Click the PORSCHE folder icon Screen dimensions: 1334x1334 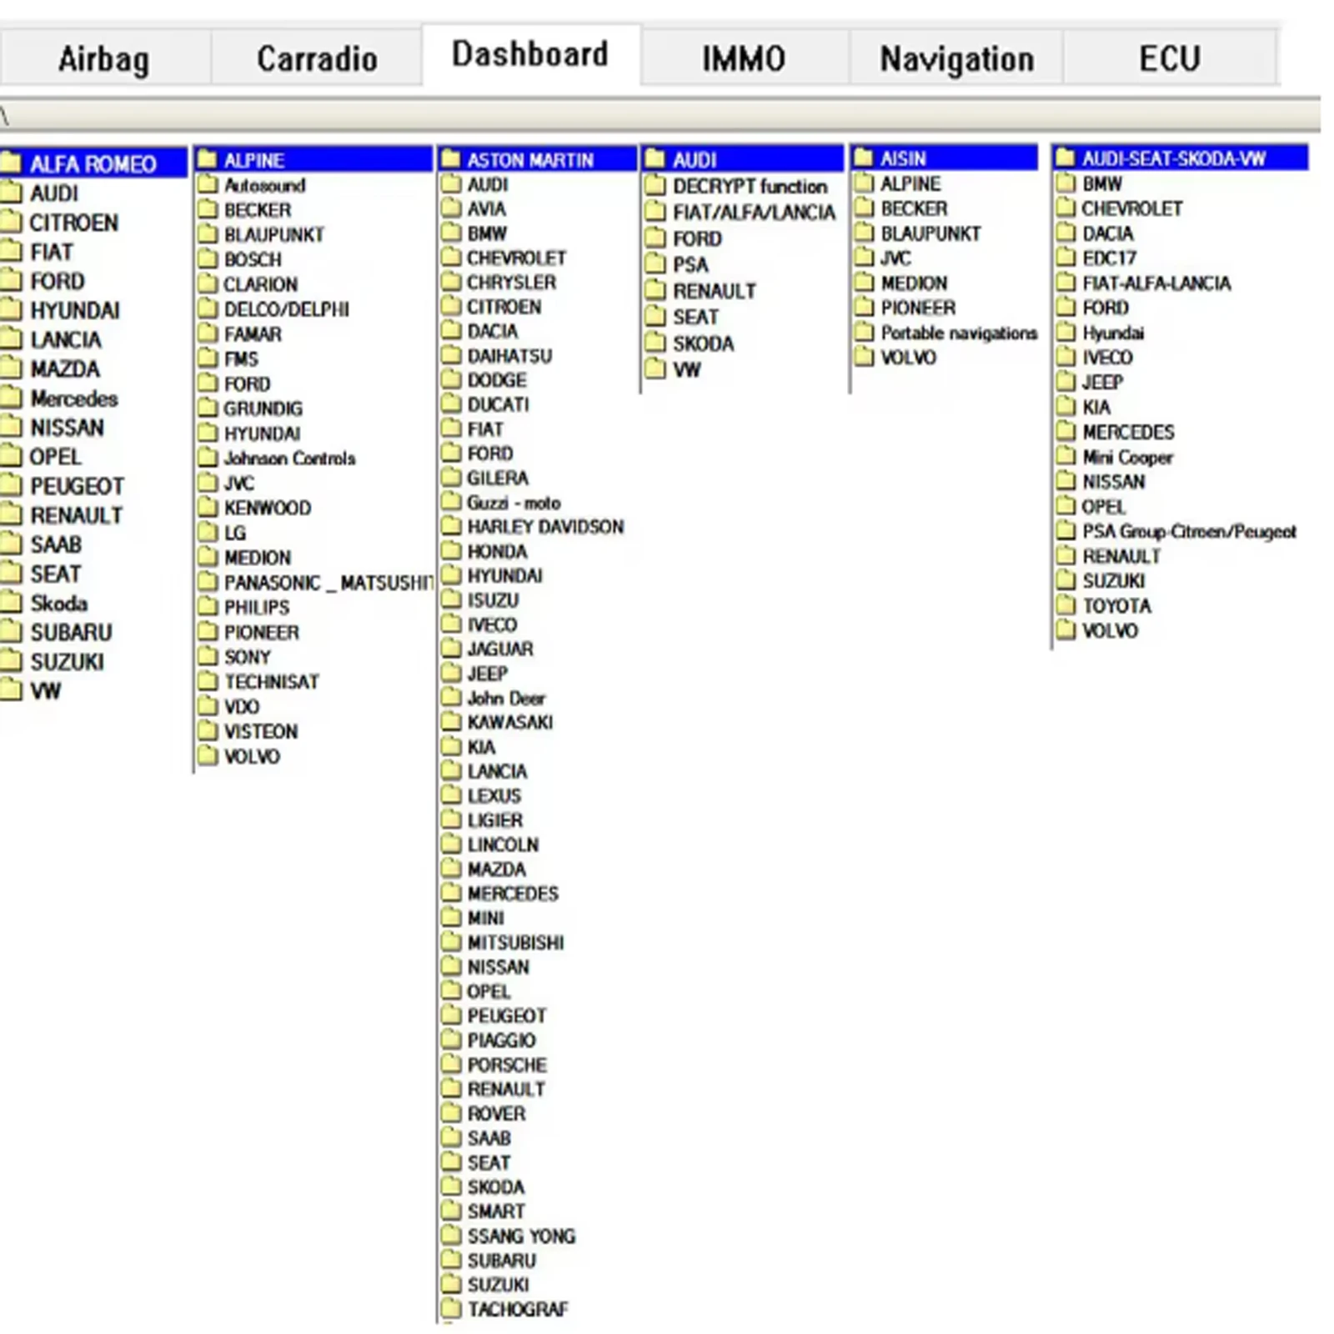451,1065
